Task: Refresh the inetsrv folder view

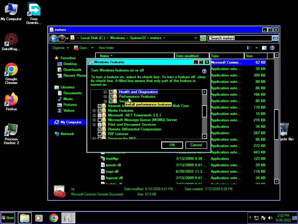Action: (x=203, y=38)
